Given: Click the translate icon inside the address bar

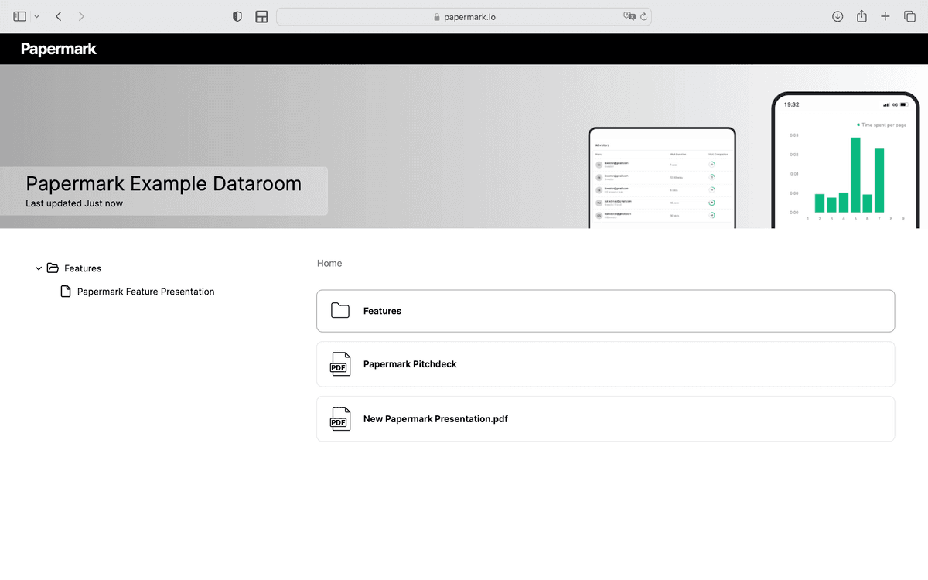Looking at the screenshot, I should [630, 16].
